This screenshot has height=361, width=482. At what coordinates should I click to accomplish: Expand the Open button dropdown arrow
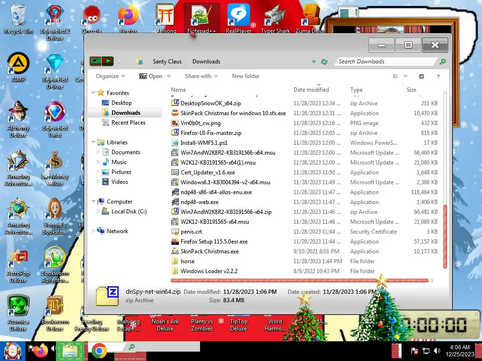169,76
